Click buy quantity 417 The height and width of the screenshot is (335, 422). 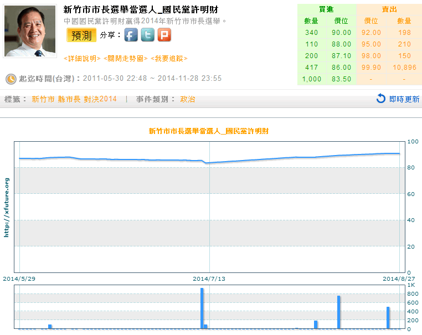click(311, 67)
